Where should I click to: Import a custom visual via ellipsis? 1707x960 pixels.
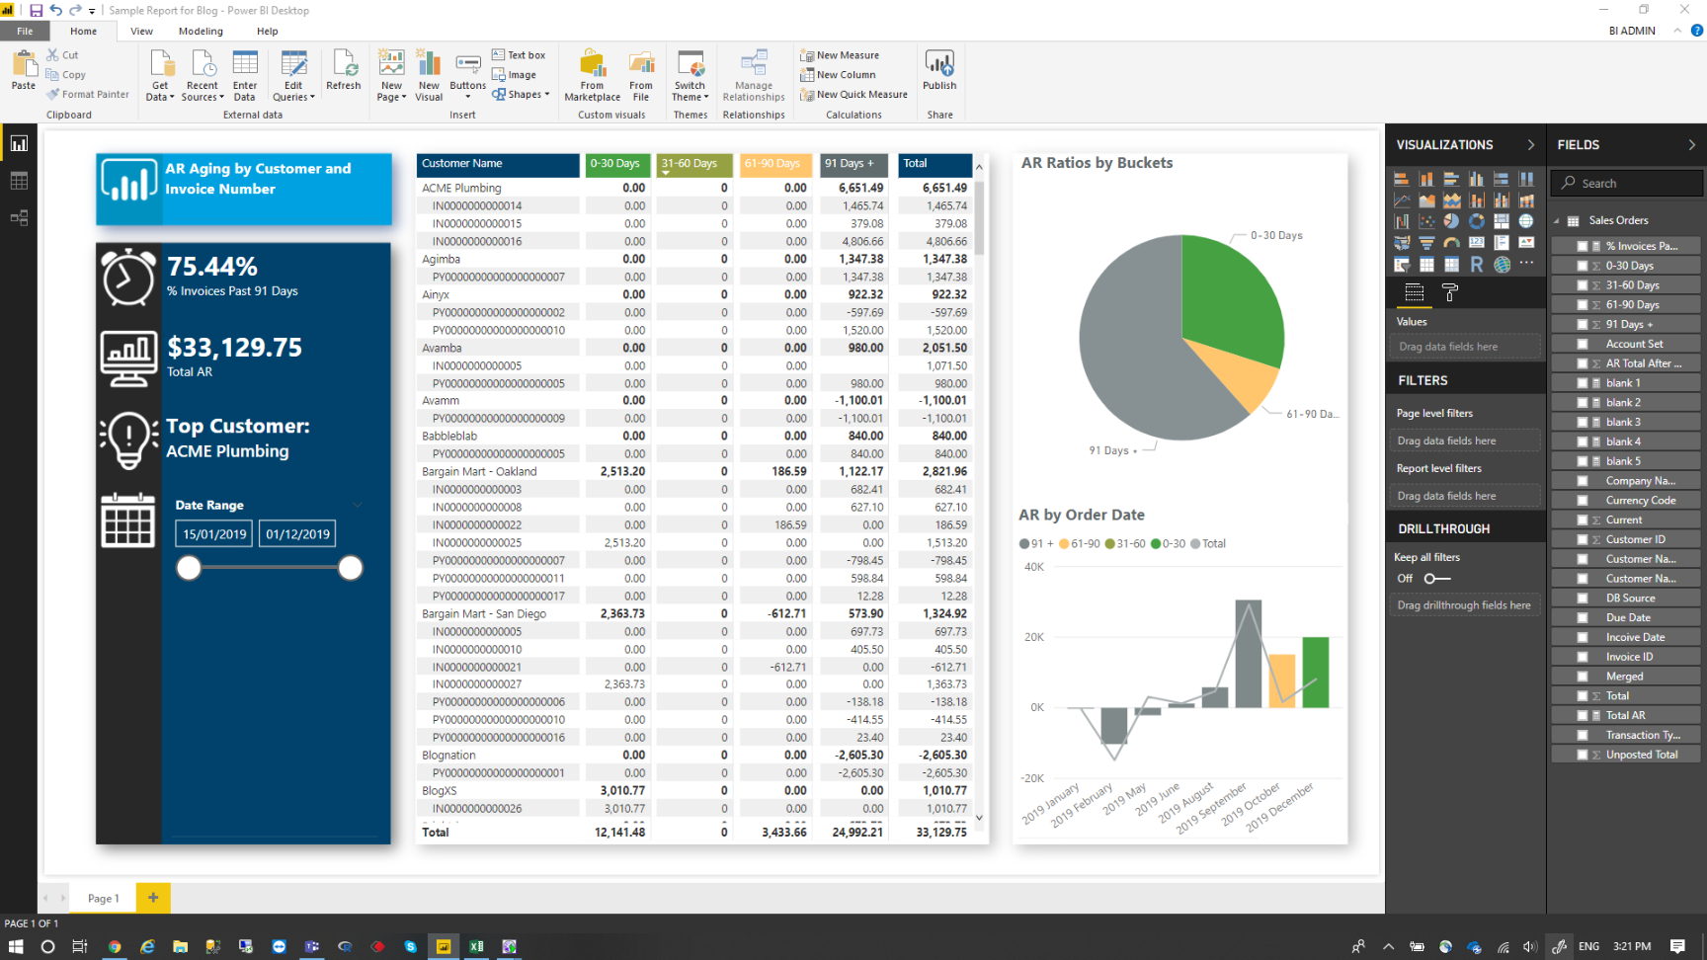coord(1526,263)
